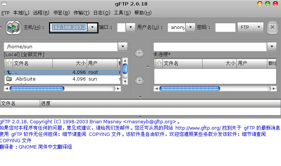
Task: Click the masneyb@gftp.org email in log
Action: pyautogui.click(x=150, y=121)
